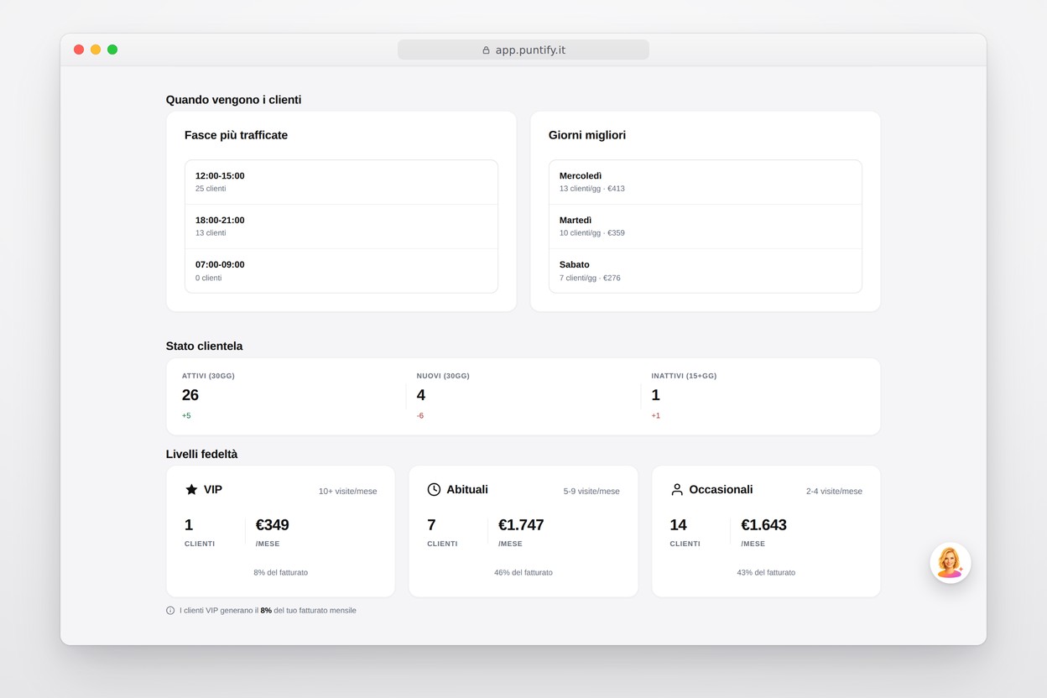Viewport: 1047px width, 698px height.
Task: Click the "10+ visite/mese" label
Action: pos(348,491)
